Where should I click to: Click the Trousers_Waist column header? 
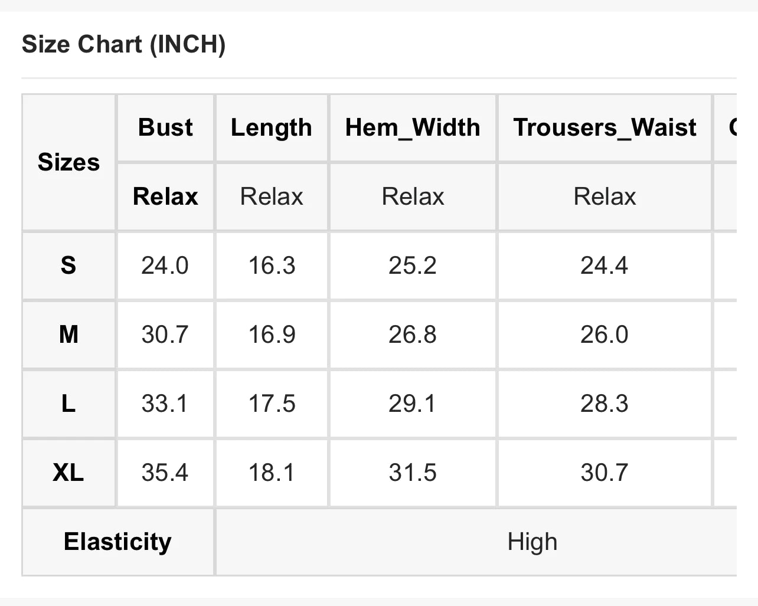point(605,127)
